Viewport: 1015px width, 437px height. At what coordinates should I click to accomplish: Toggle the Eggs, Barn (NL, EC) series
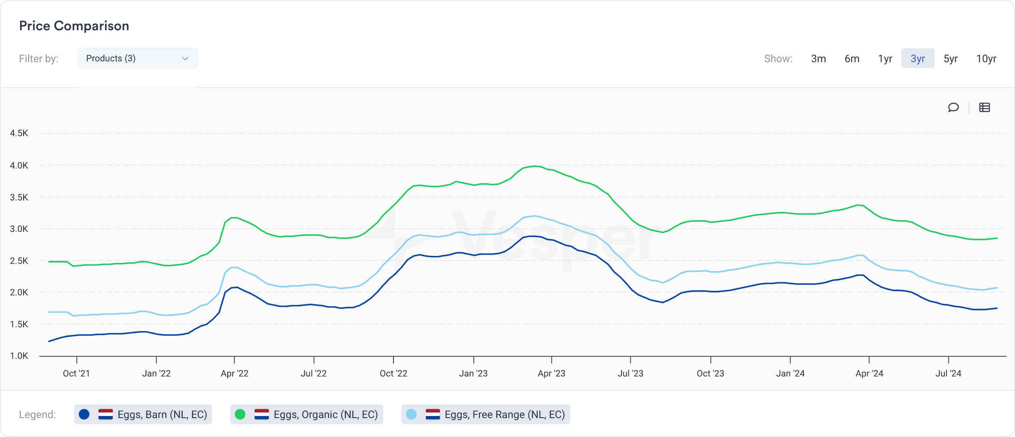(143, 414)
